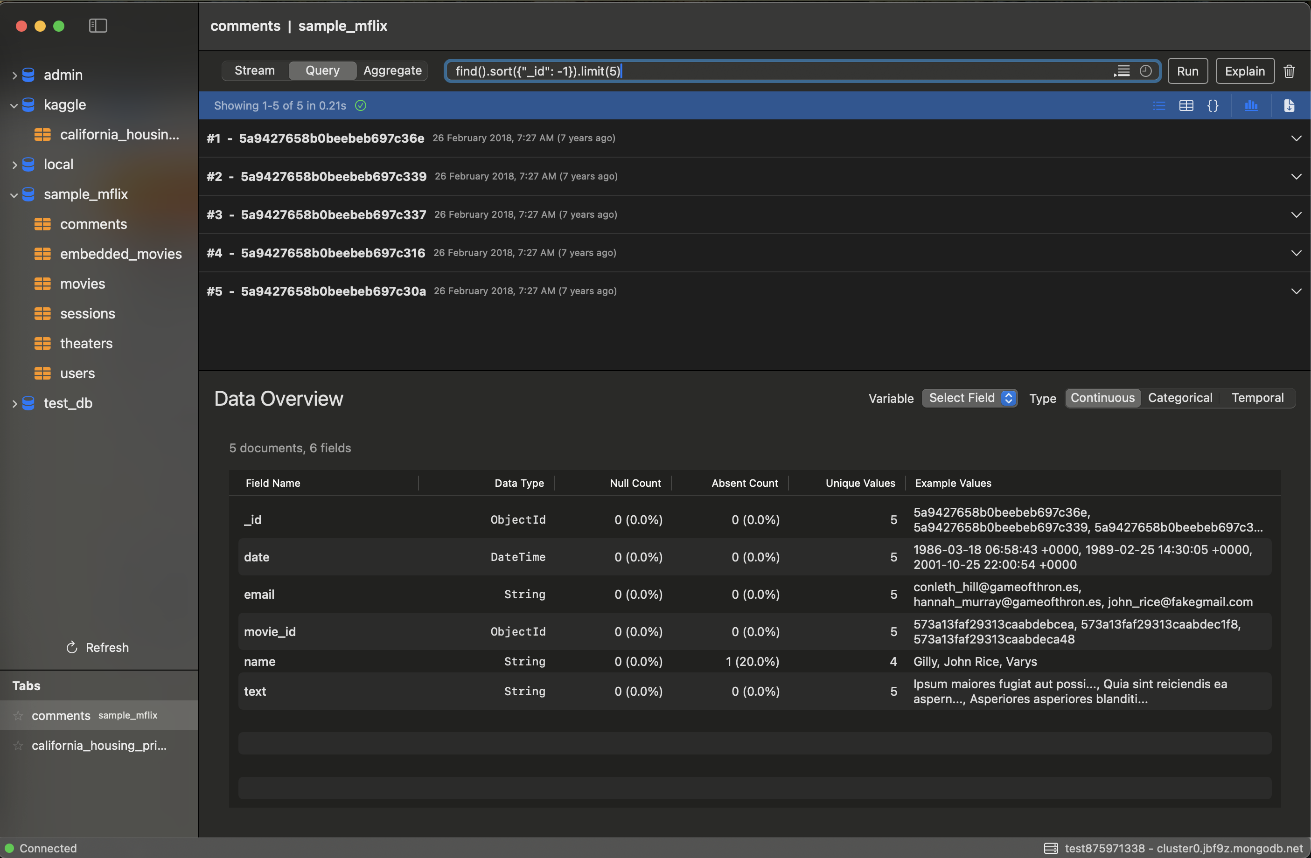Expand the test_db database tree
Image resolution: width=1311 pixels, height=858 pixels.
[14, 404]
